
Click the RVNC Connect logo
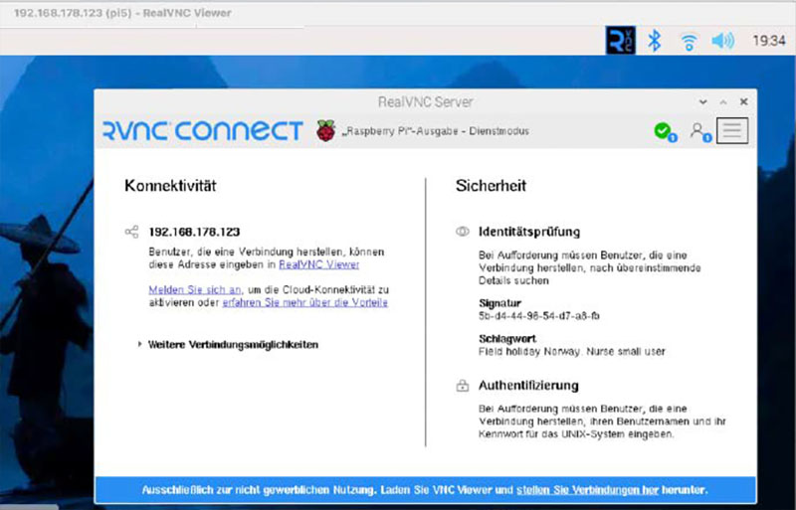point(203,130)
